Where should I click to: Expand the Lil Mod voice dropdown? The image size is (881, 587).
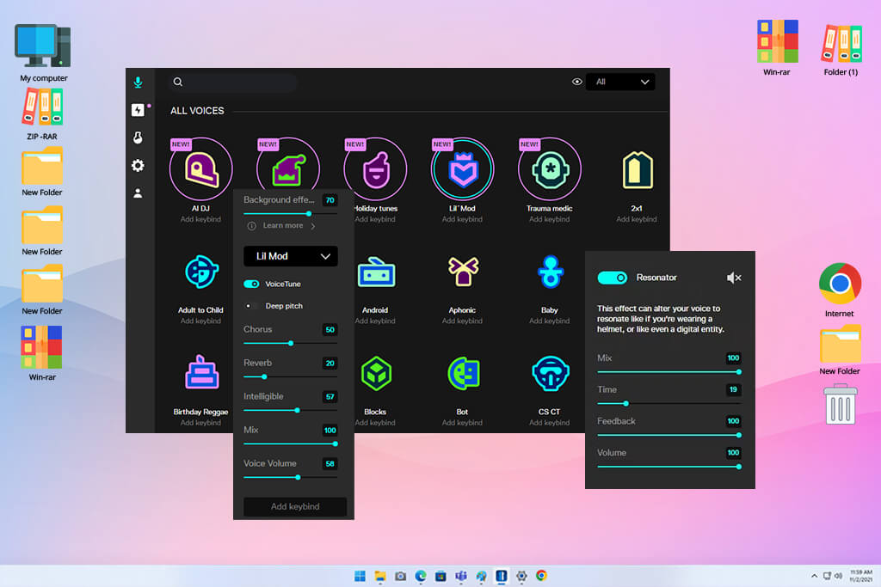click(x=291, y=256)
